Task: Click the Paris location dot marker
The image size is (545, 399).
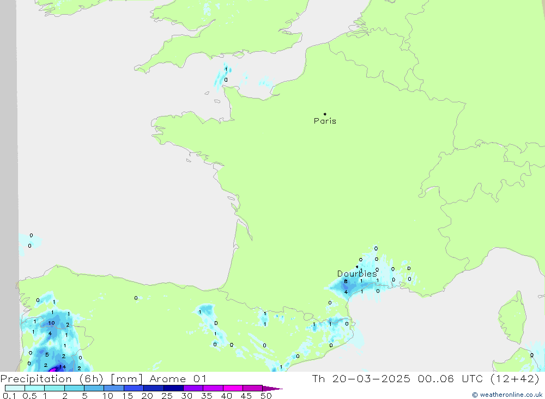Action: (325, 114)
